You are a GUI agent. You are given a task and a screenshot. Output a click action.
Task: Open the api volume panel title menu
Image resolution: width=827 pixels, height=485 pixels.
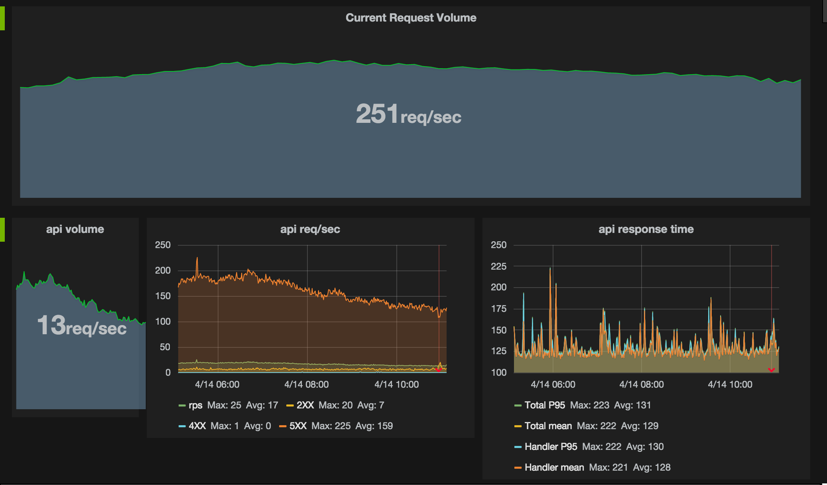click(x=75, y=229)
